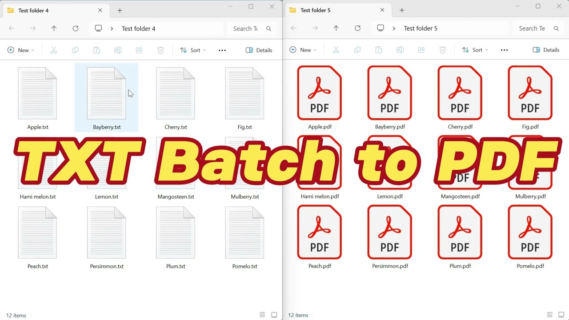569x320 pixels.
Task: Go back in Test folder 5 window
Action: click(x=293, y=28)
